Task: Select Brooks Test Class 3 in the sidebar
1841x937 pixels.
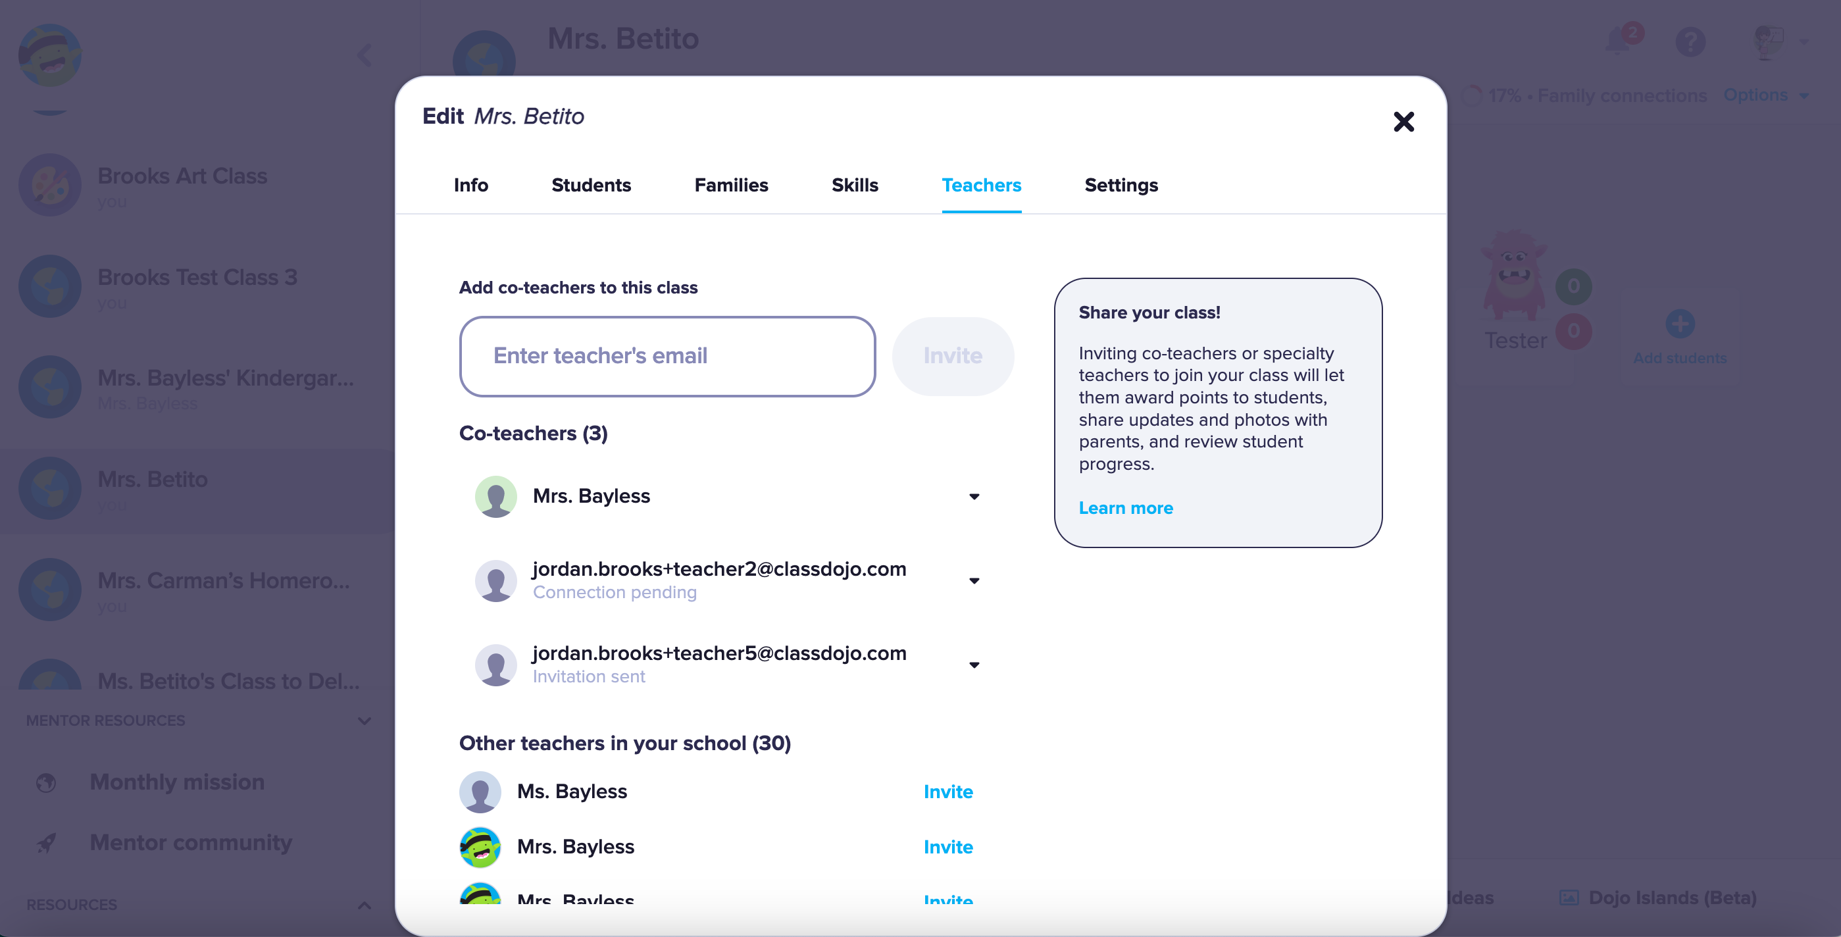Action: pos(197,286)
